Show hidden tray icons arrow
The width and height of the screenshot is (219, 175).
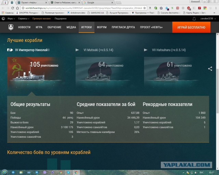point(183,173)
